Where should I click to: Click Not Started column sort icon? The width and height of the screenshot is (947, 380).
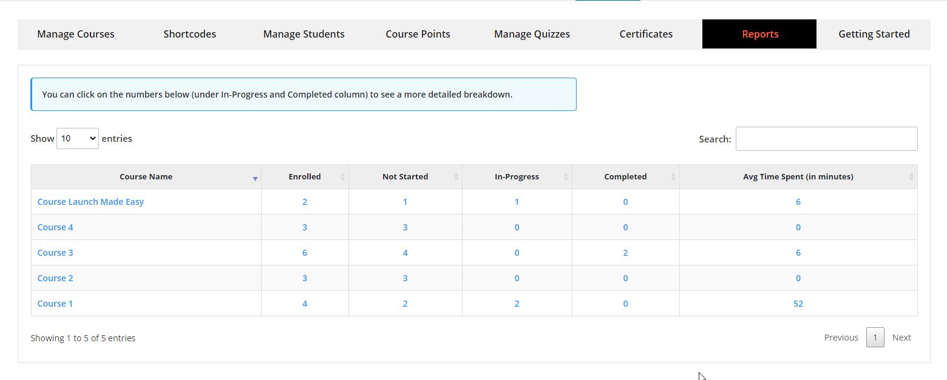tap(456, 177)
